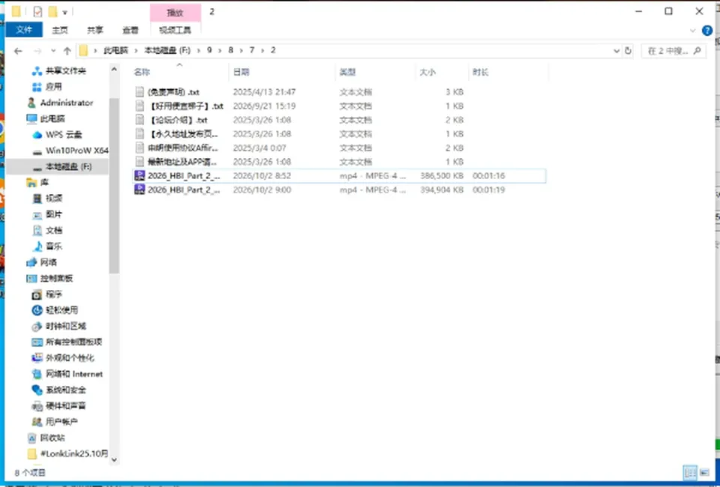The width and height of the screenshot is (720, 487).
Task: Select 系统和安全 in the navigation pane
Action: (58, 390)
